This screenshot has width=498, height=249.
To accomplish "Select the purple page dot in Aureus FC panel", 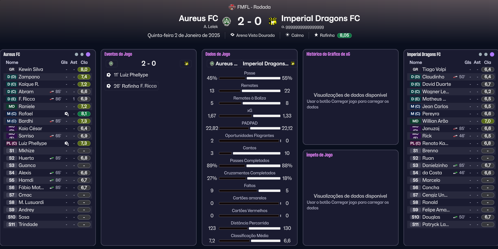I will pyautogui.click(x=88, y=54).
